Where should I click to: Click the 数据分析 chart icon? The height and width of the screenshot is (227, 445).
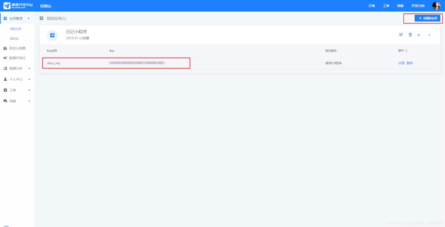[5, 68]
